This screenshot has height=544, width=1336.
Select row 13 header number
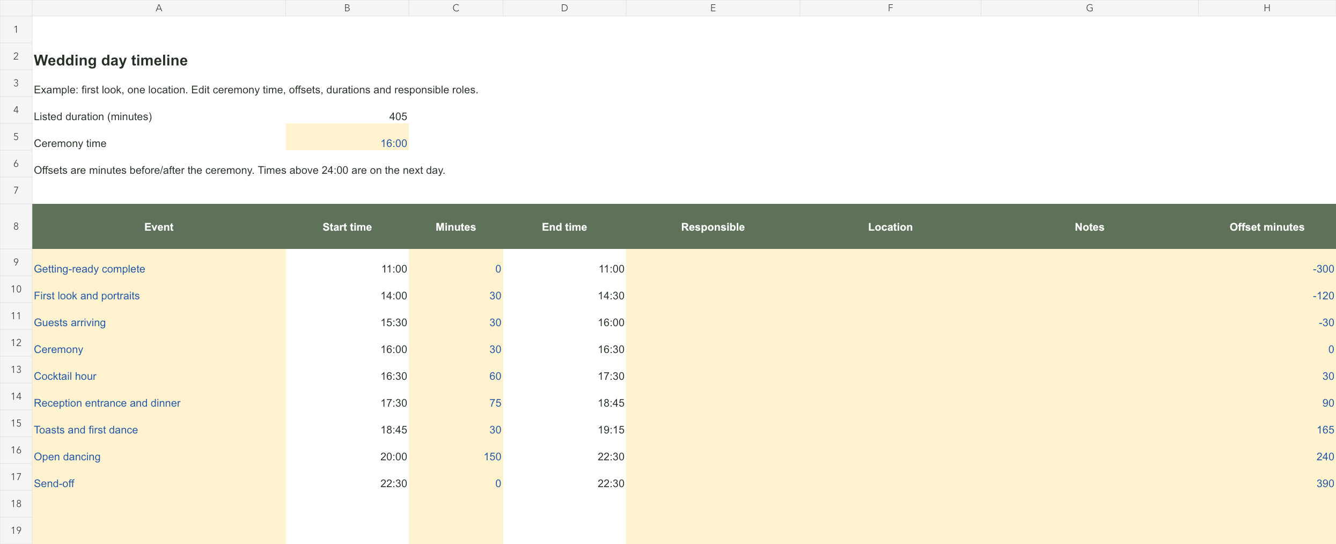pos(16,370)
